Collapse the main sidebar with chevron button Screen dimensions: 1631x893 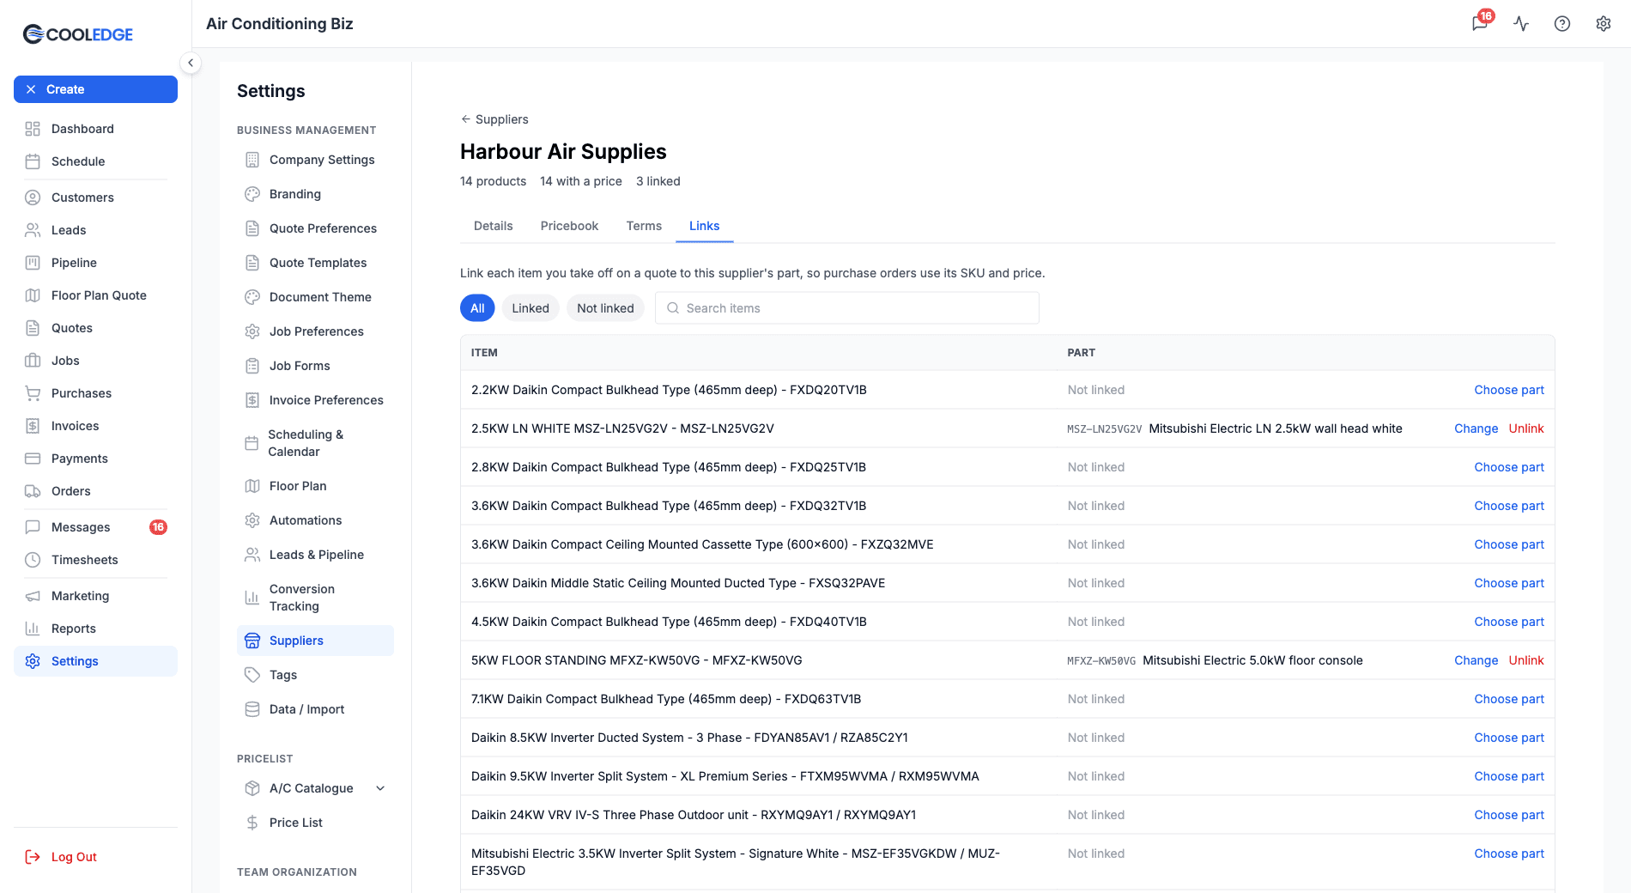click(x=191, y=63)
